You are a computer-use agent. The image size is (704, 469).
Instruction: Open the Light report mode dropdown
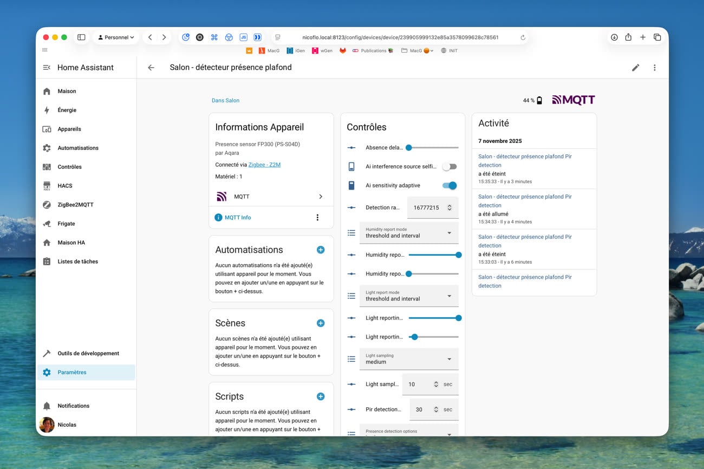409,296
